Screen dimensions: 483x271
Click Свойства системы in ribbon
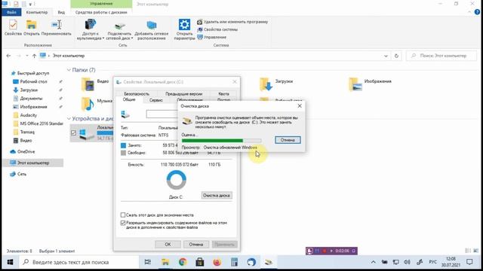coord(217,29)
